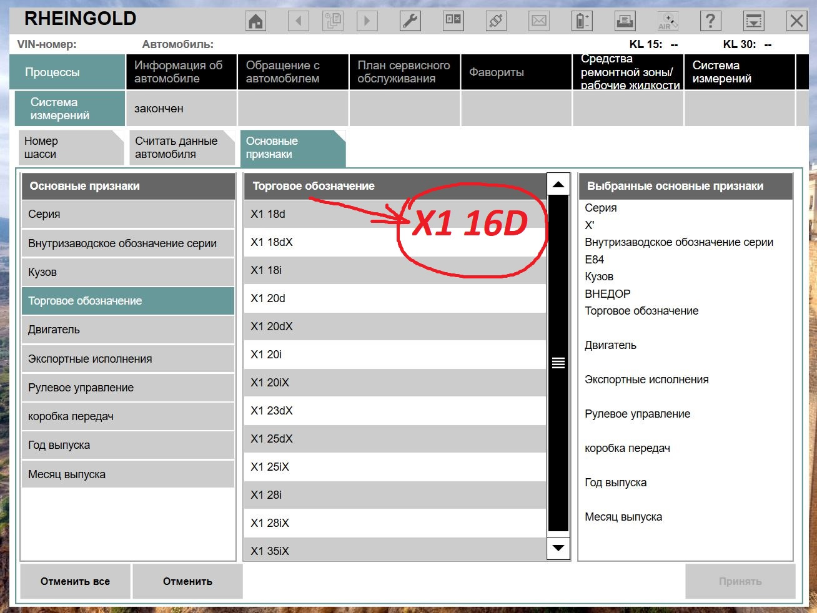This screenshot has height=613, width=817.
Task: Open the wrench settings icon
Action: click(x=410, y=21)
